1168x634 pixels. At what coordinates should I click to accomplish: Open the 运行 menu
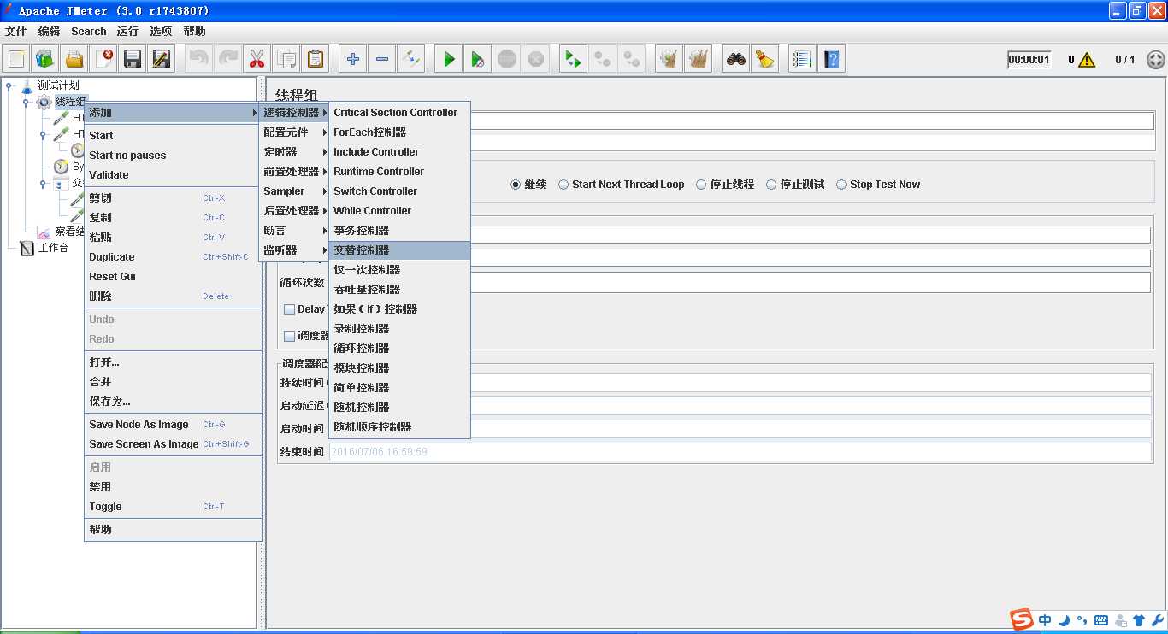tap(127, 32)
